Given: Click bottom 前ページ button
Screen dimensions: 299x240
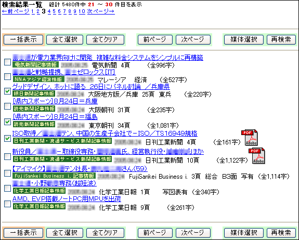Looking at the screenshot, I should pos(155,233).
